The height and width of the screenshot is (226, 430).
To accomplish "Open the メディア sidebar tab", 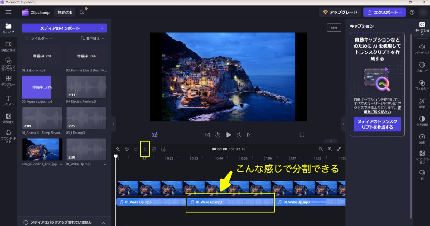I will [8, 28].
